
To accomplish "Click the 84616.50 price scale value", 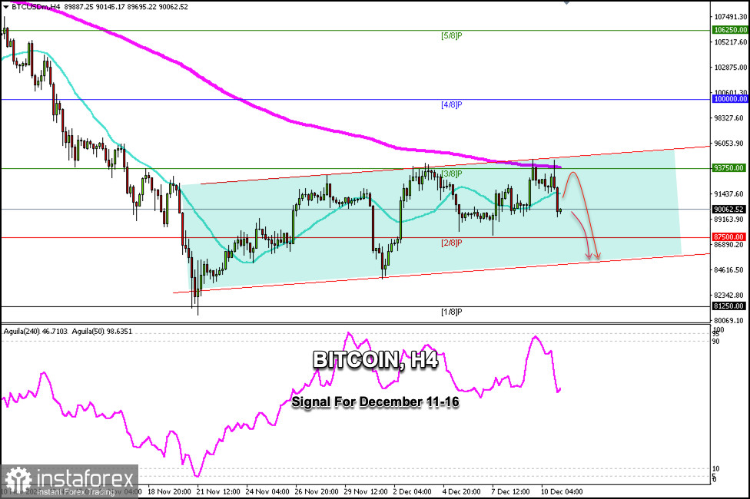I will click(x=729, y=270).
